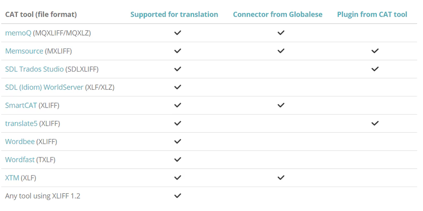Open SDL (Idiom) WorldServer link
The image size is (423, 211).
[x=44, y=87]
